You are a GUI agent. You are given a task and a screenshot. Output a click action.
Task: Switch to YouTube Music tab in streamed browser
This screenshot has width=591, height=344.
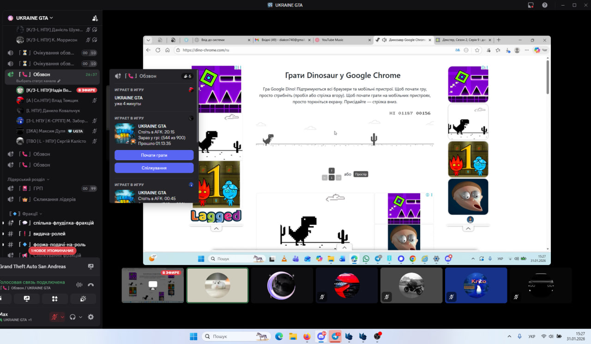[x=343, y=40]
